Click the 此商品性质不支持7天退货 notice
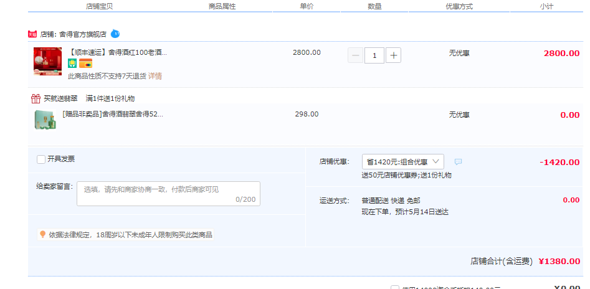The image size is (590, 289). [x=107, y=76]
